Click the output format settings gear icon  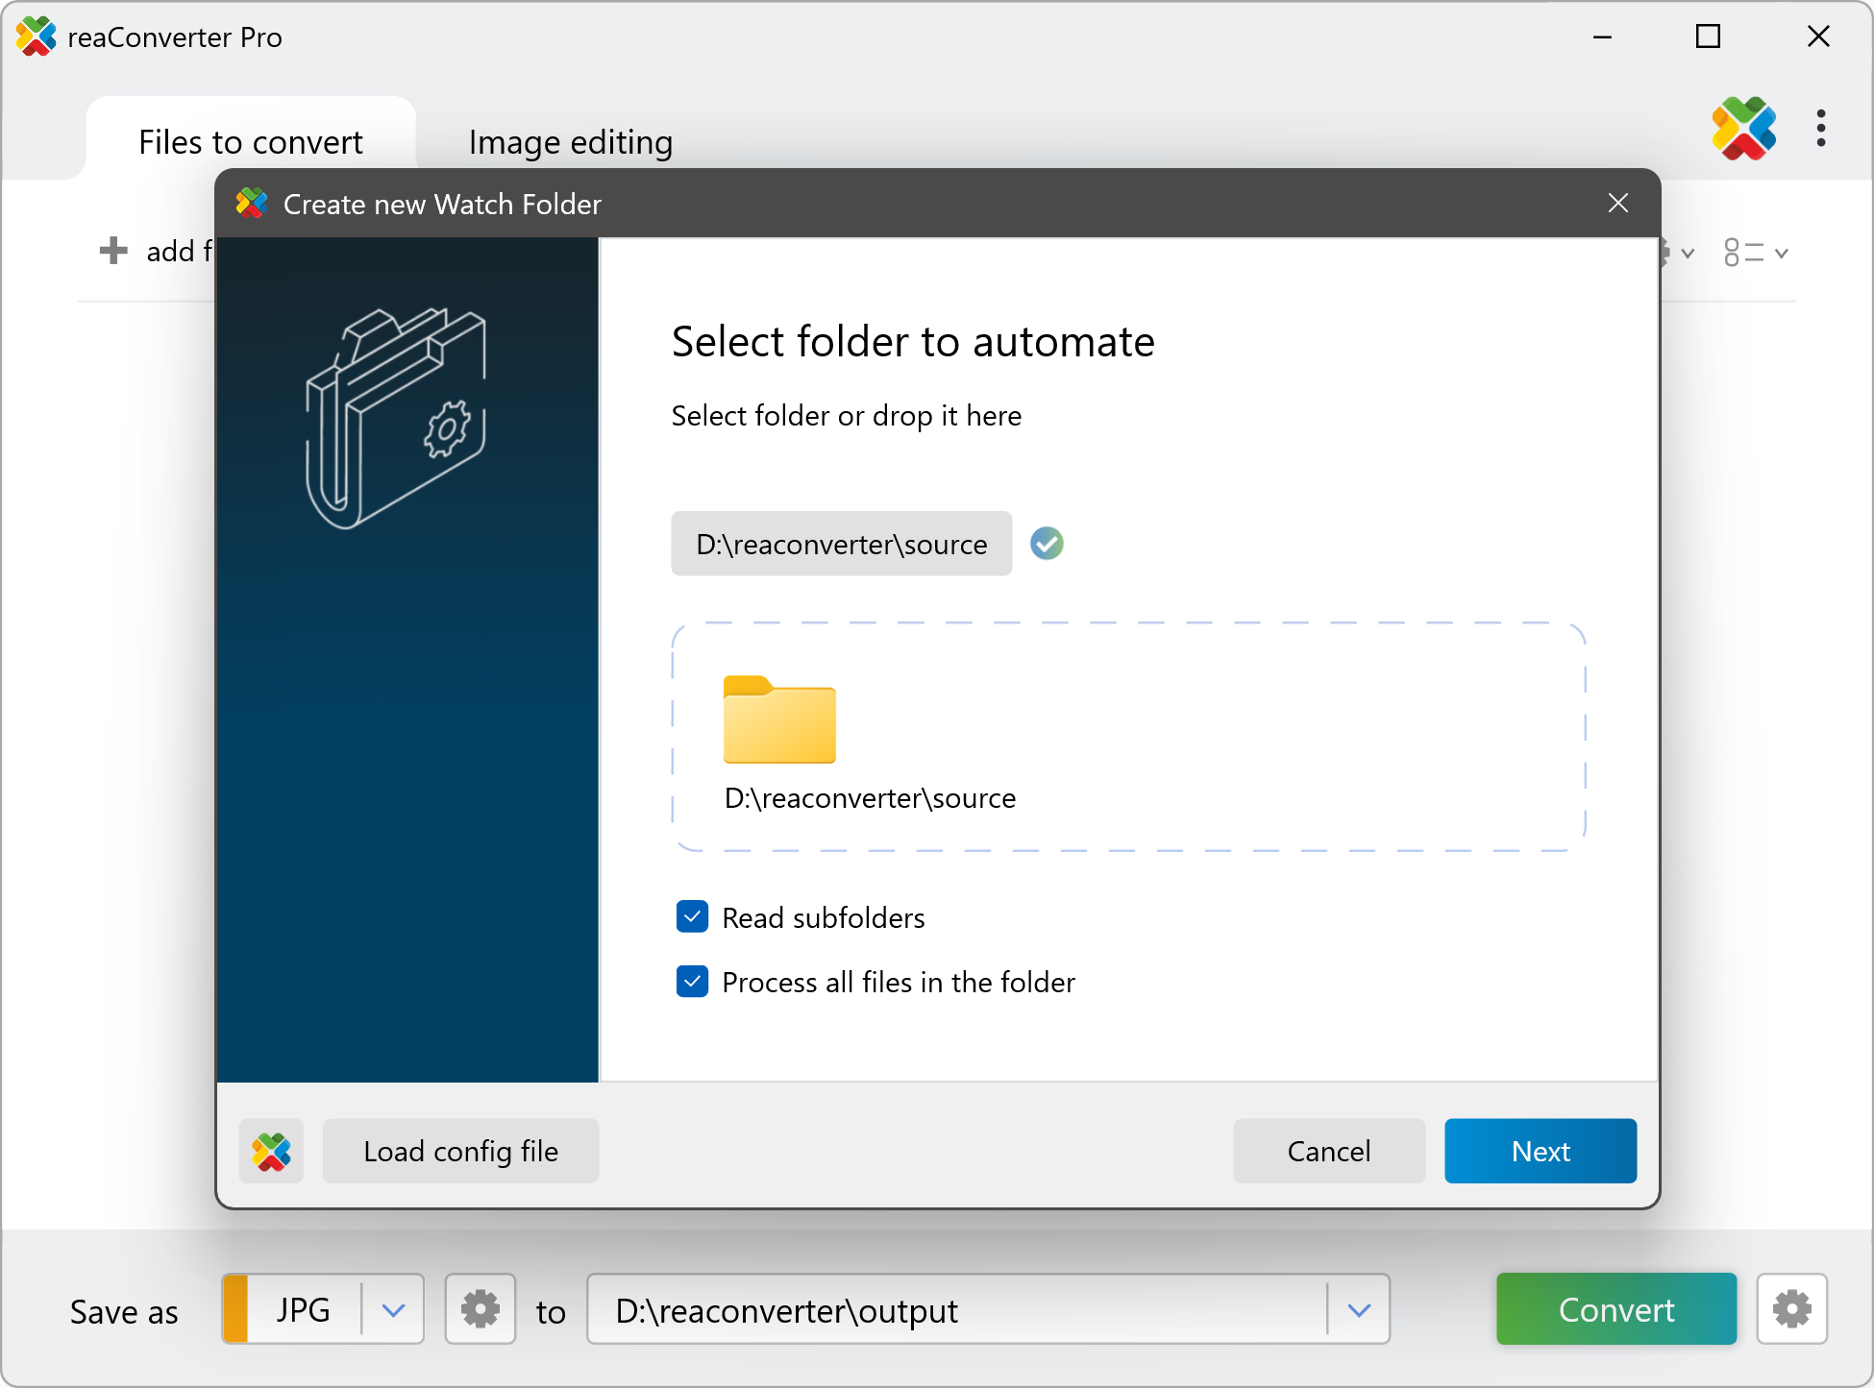[481, 1308]
